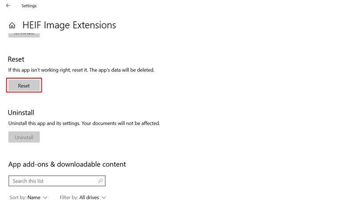Click the Settings window title text

coord(29,6)
